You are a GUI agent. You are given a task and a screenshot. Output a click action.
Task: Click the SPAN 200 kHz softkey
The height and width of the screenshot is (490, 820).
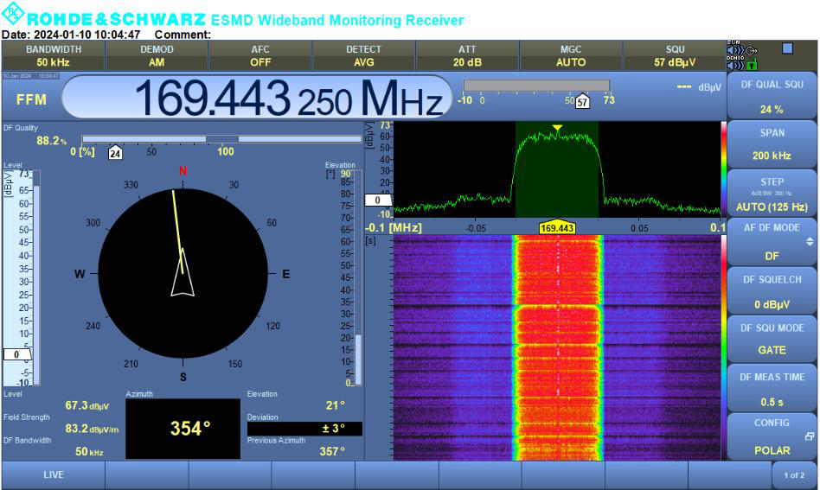(x=772, y=144)
